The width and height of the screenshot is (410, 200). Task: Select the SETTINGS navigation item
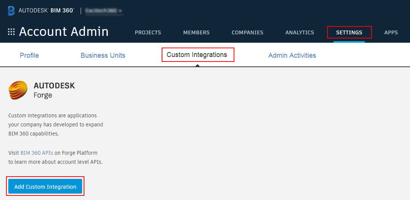[349, 32]
